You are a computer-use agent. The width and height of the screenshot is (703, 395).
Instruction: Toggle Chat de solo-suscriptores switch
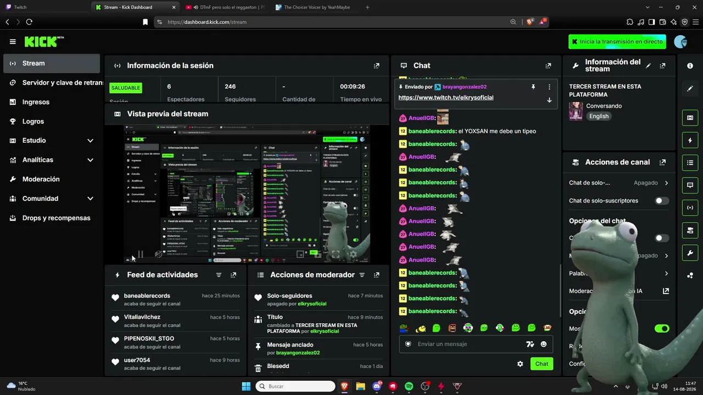point(662,201)
